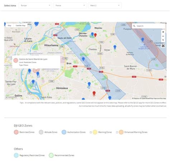Image resolution: width=170 pixels, height=162 pixels.
Task: Select the blue pin north of Caluire-et-Cuire
Action: click(37, 24)
